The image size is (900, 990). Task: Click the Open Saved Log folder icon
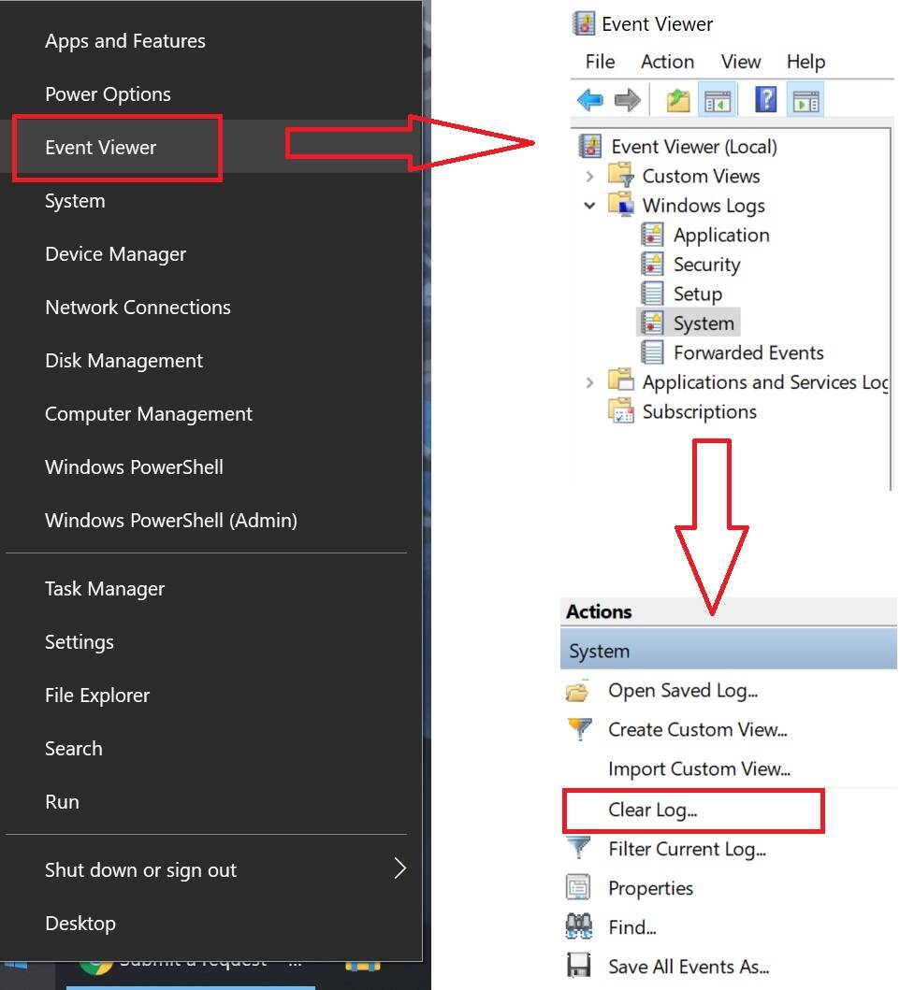[x=577, y=691]
